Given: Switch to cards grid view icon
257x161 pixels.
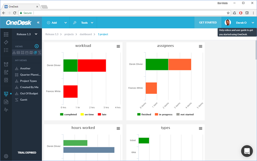Looking at the screenshot, I should (23, 53).
